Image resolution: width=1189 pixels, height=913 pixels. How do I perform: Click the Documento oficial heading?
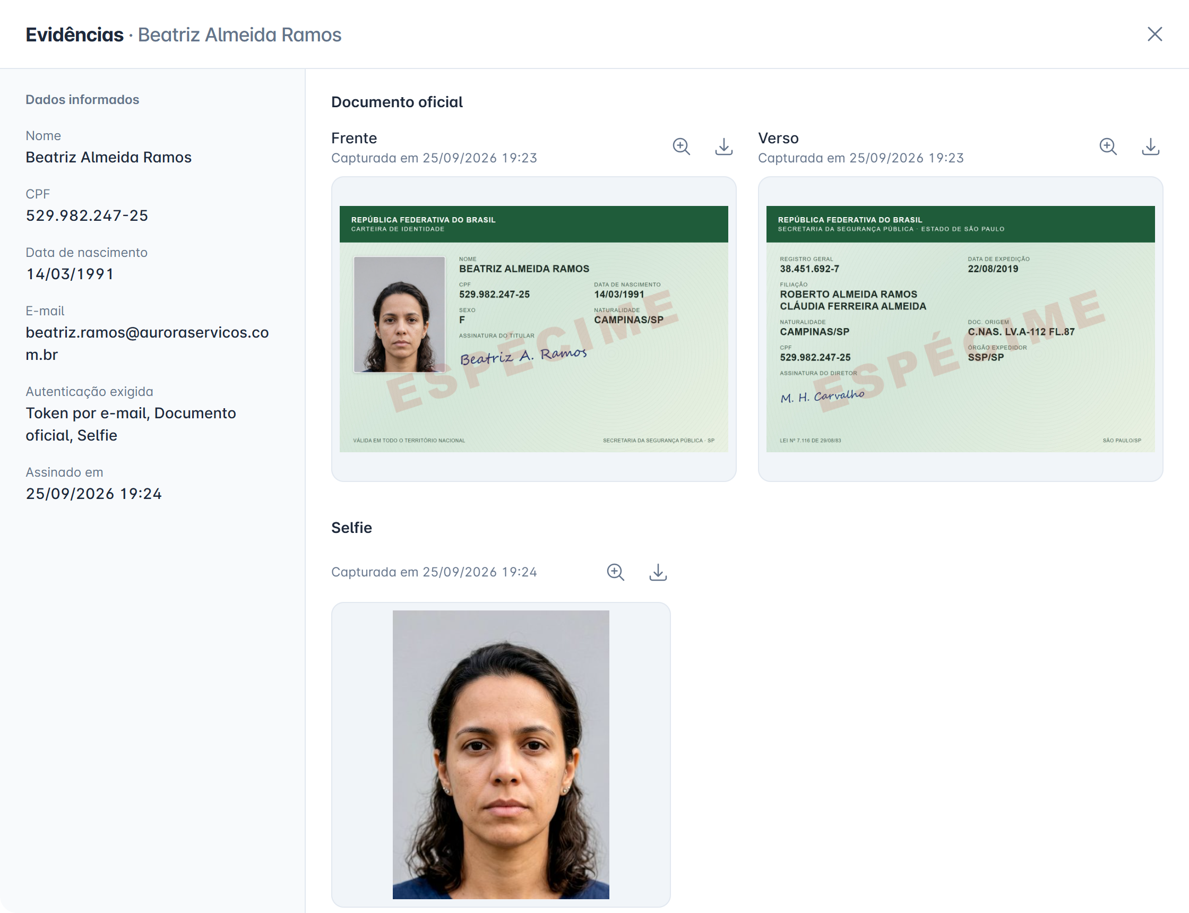pyautogui.click(x=397, y=102)
